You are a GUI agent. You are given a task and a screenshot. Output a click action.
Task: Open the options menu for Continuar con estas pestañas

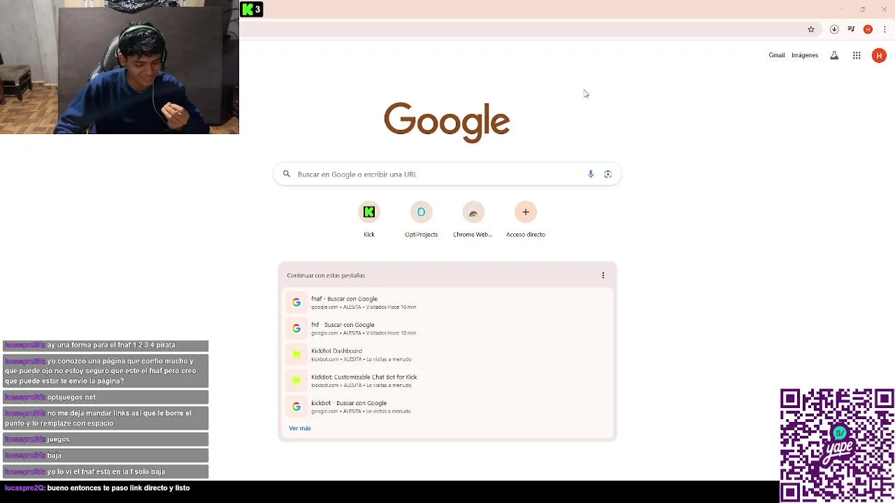603,275
